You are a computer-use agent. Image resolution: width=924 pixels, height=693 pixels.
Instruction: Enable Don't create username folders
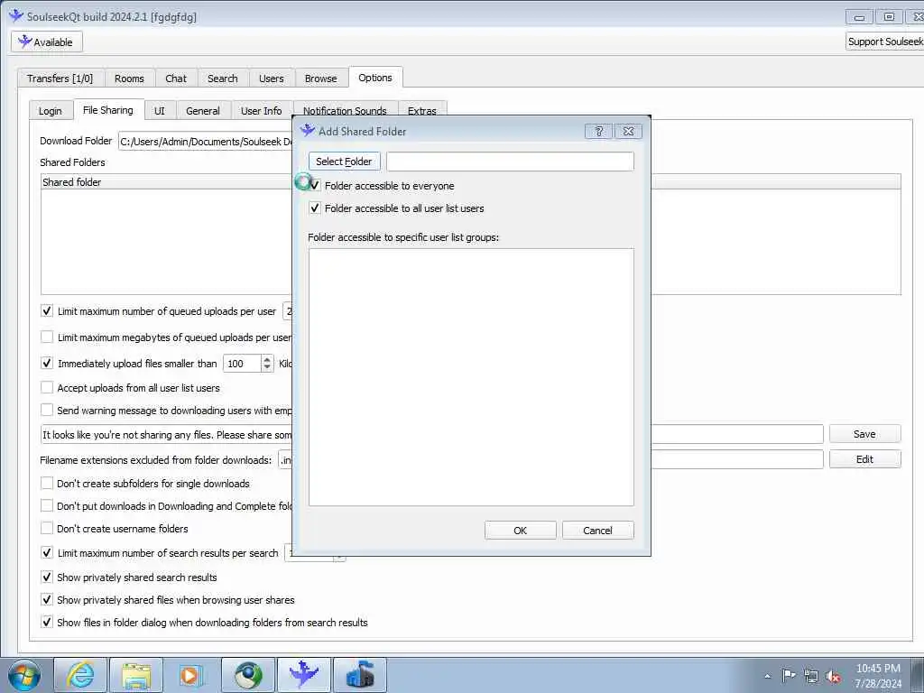tap(47, 528)
